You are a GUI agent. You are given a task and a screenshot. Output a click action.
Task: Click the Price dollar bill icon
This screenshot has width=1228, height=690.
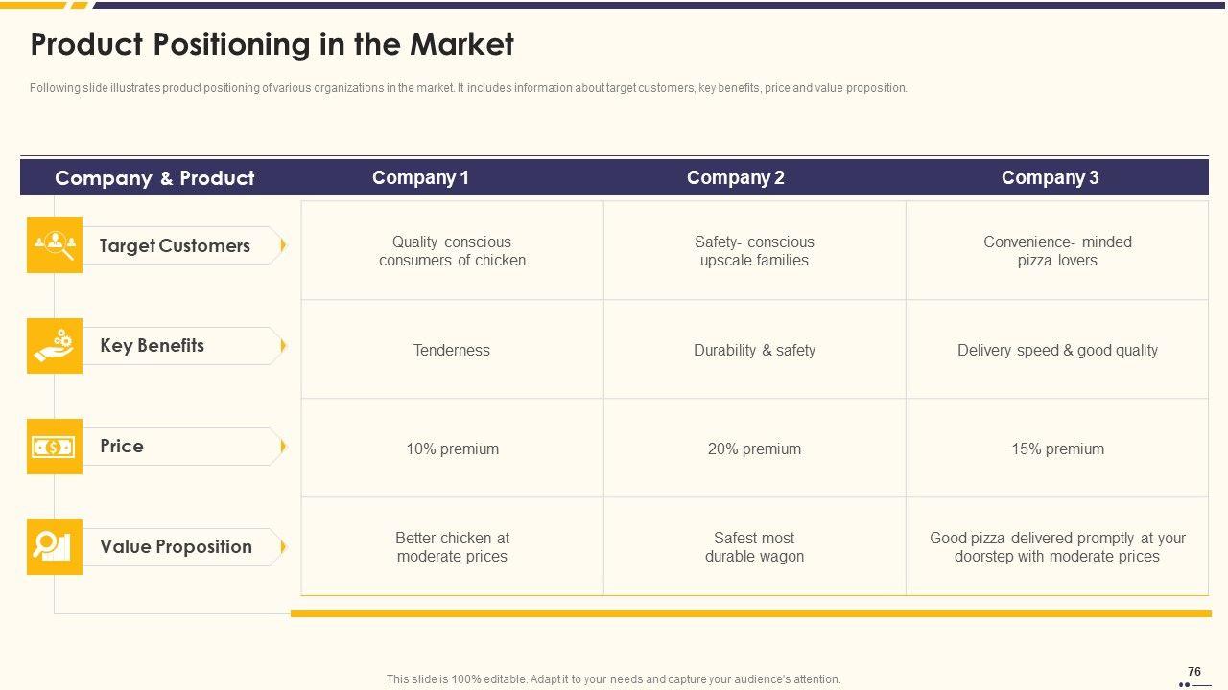(55, 447)
